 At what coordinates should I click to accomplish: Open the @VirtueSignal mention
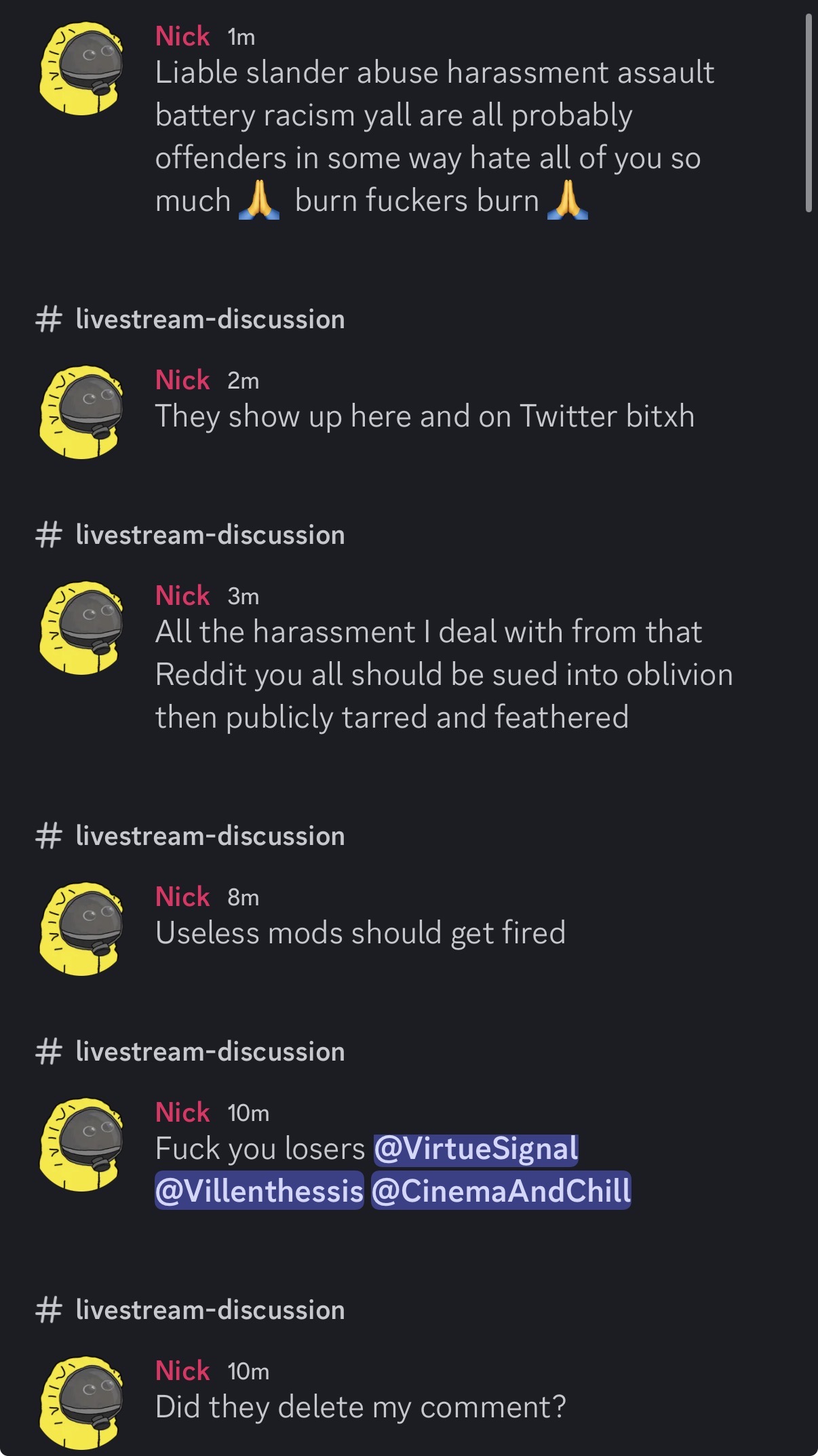475,1149
